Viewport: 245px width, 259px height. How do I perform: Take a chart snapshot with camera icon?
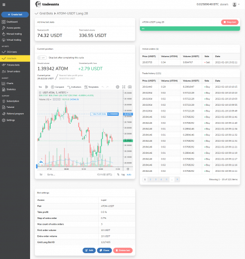130,87
